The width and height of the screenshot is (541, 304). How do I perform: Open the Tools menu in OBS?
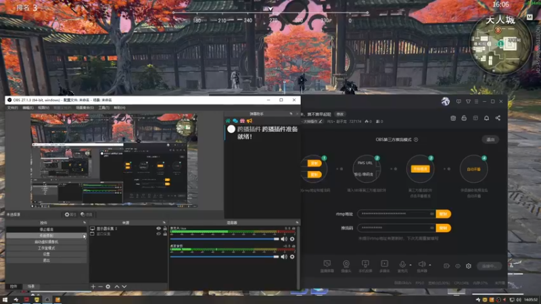point(104,108)
